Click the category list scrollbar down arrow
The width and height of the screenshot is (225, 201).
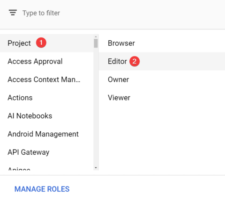96,168
